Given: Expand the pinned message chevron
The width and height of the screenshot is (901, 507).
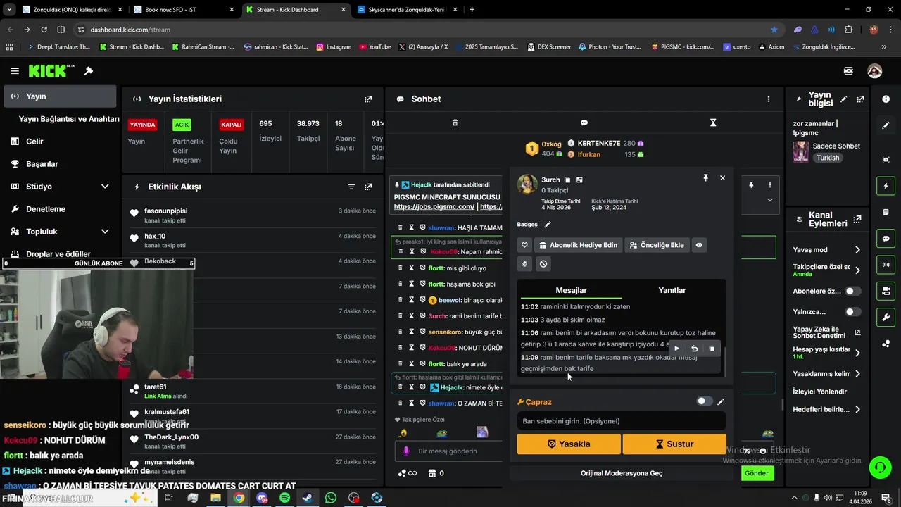Looking at the screenshot, I should pos(769,200).
